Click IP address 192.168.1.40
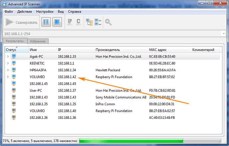The image size is (229, 146). tap(67, 111)
